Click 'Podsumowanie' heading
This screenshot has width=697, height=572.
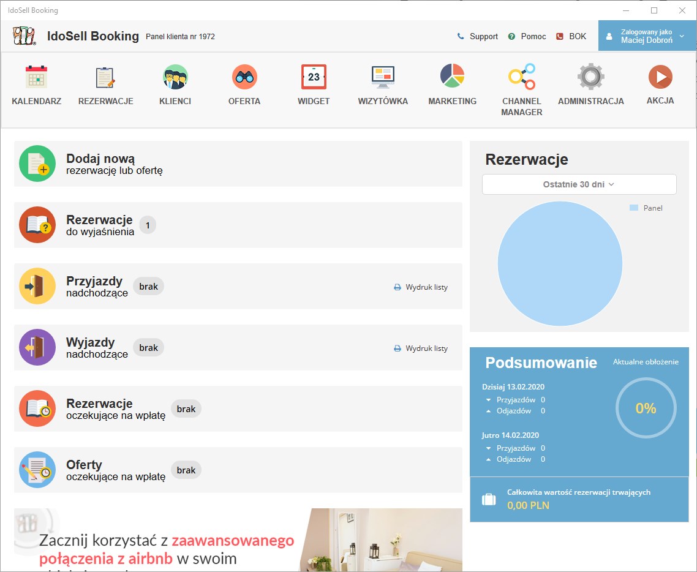click(541, 362)
